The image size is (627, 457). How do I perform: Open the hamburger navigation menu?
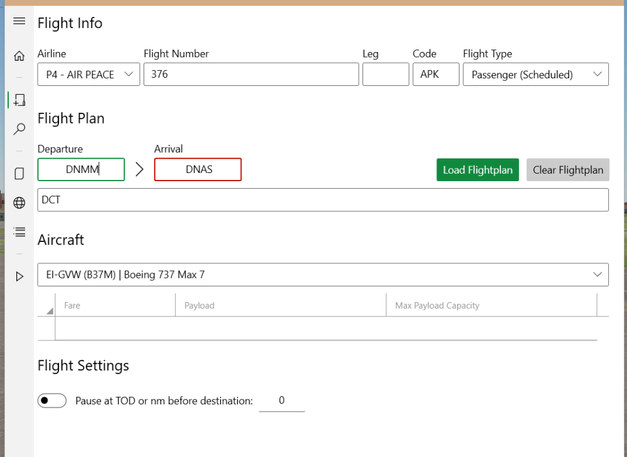[19, 21]
